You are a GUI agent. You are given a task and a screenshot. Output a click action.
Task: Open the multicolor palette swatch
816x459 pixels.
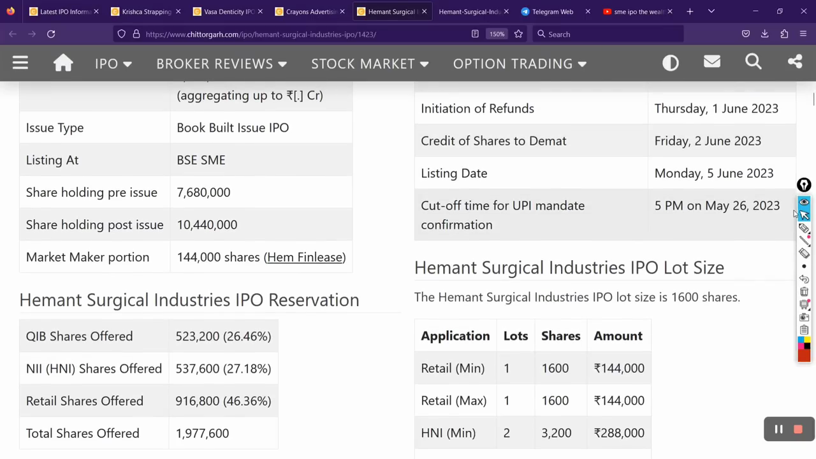804,343
